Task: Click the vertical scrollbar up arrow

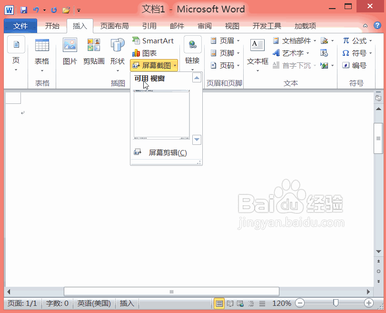Action: click(378, 109)
